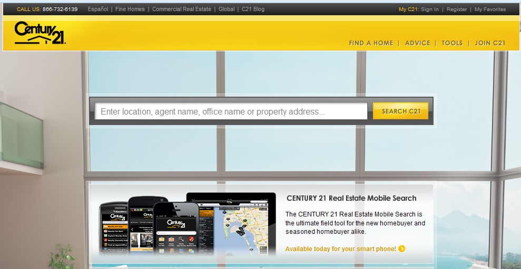This screenshot has height=269, width=521.
Task: Switch site language via Español link
Action: [x=98, y=9]
